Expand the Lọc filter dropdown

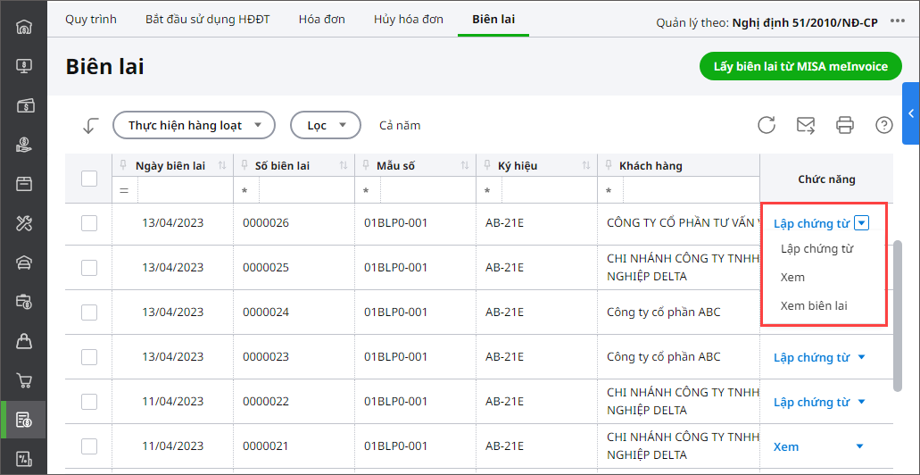pyautogui.click(x=325, y=126)
